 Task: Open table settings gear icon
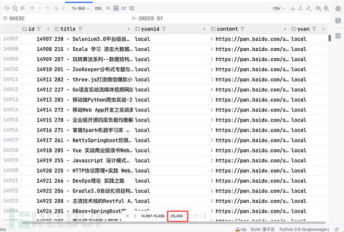click(x=326, y=8)
